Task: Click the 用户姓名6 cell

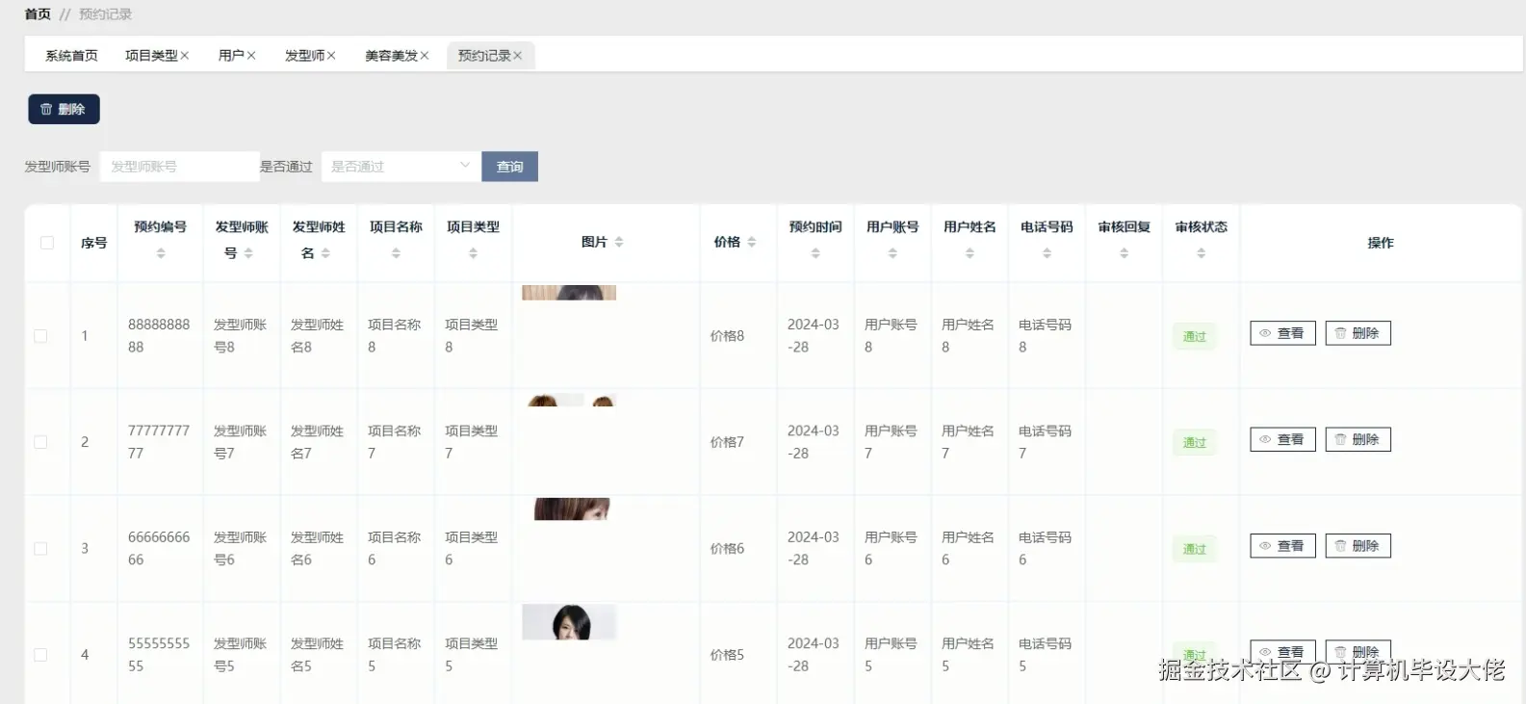Action: (x=968, y=549)
